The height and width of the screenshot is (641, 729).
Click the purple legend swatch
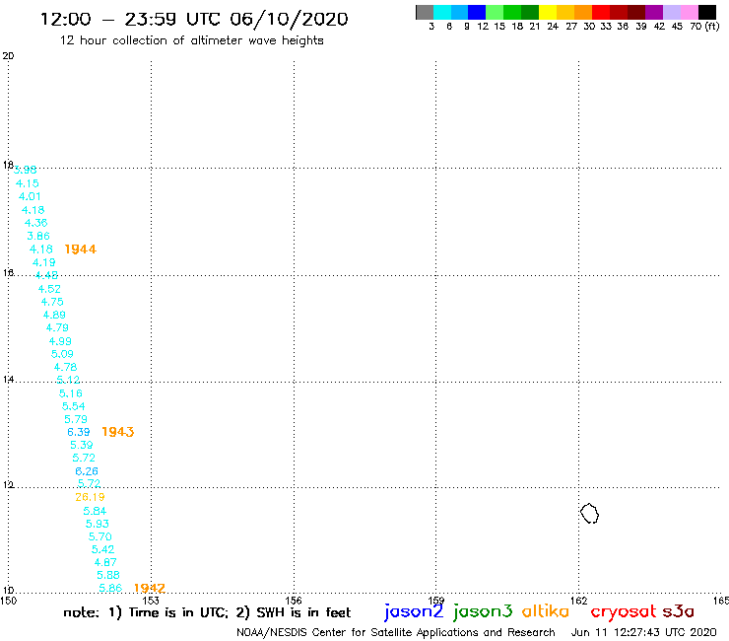[654, 12]
